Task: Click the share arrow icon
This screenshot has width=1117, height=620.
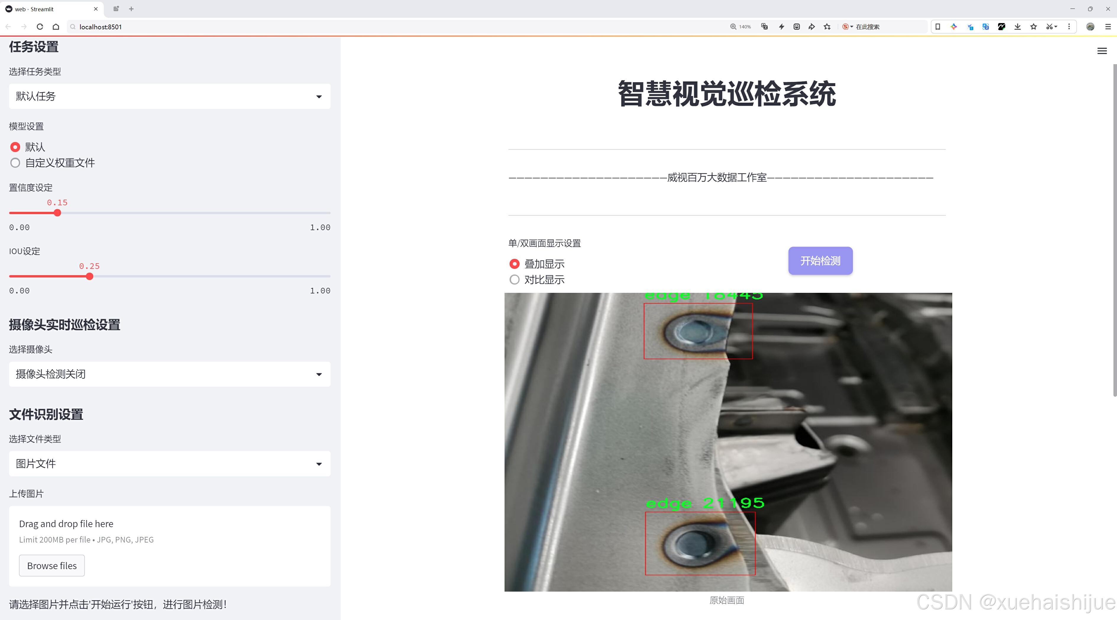Action: 811,27
